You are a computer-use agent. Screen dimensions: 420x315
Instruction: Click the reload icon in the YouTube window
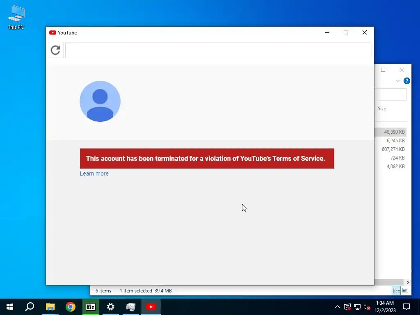point(55,50)
